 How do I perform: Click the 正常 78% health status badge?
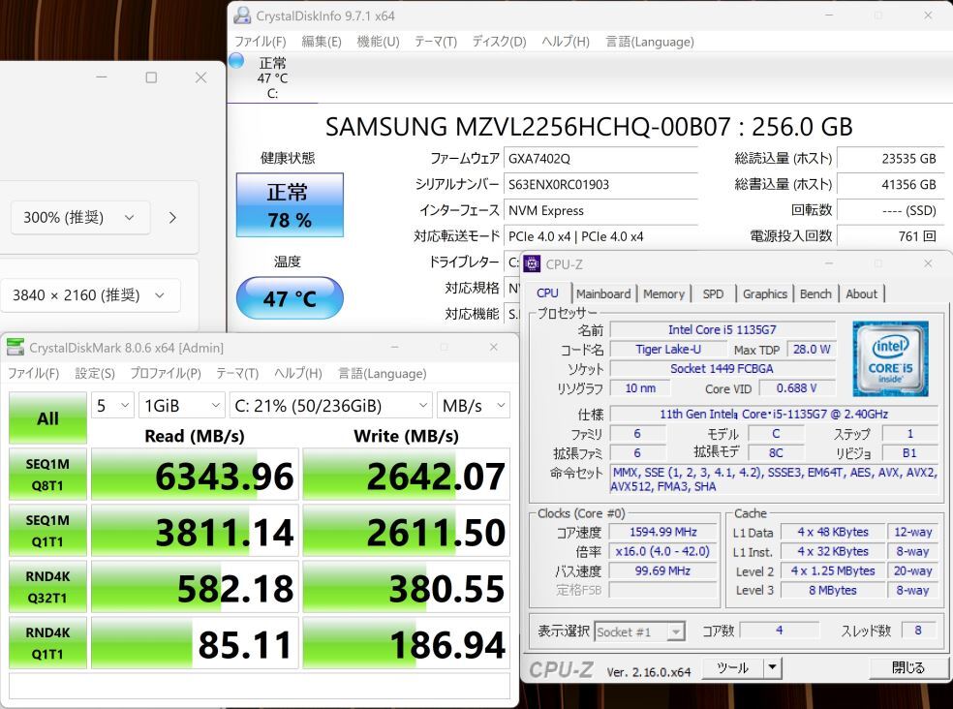coord(289,205)
